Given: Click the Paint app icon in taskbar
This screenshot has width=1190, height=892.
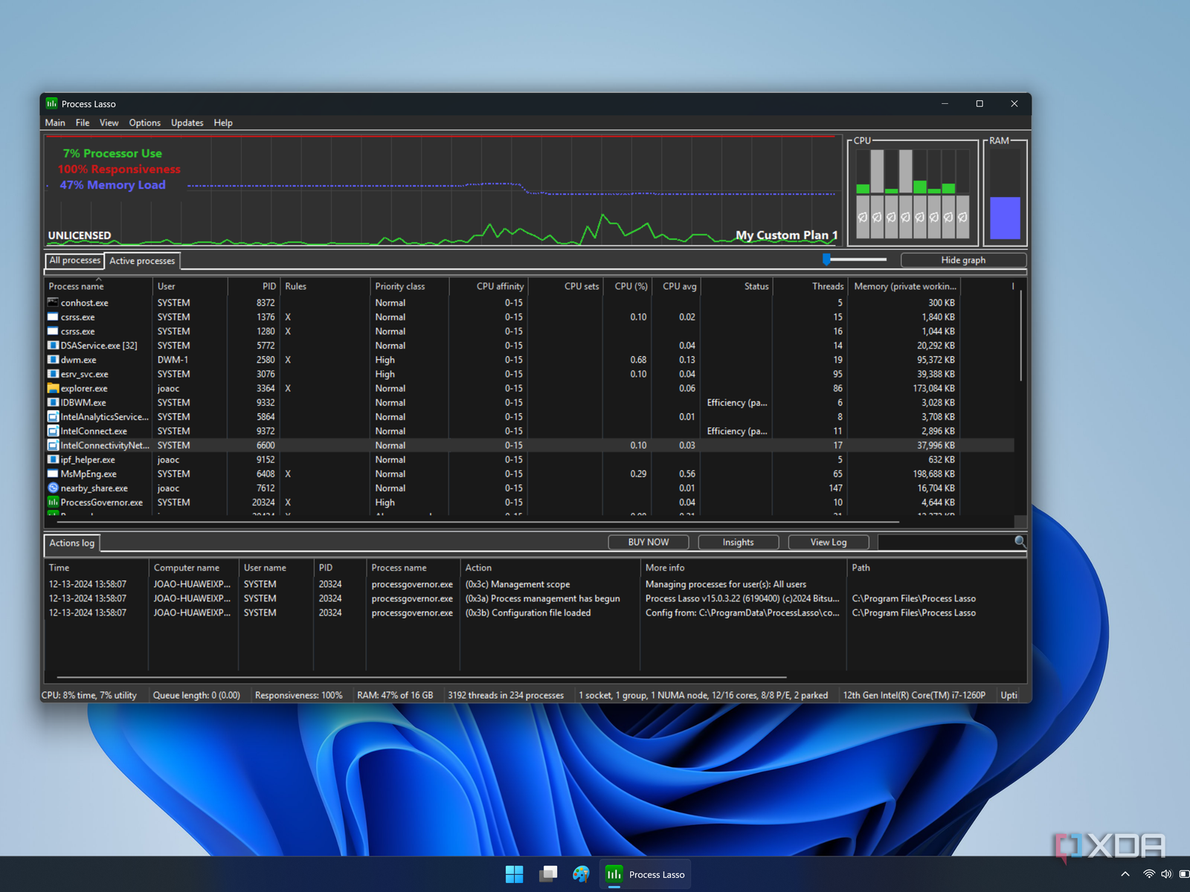Looking at the screenshot, I should [x=581, y=874].
